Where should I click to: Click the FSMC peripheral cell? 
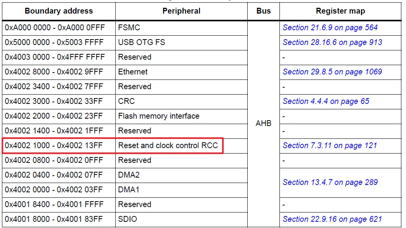129,28
